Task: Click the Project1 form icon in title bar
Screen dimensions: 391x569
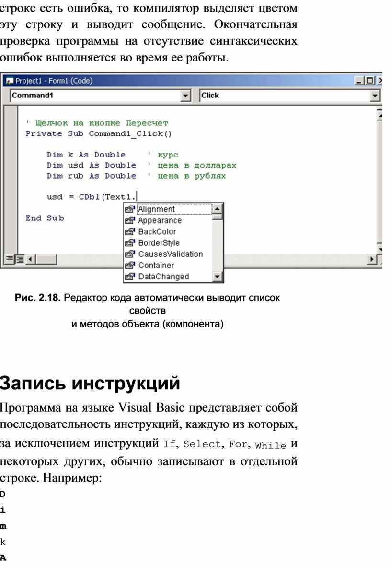Action: coord(10,81)
